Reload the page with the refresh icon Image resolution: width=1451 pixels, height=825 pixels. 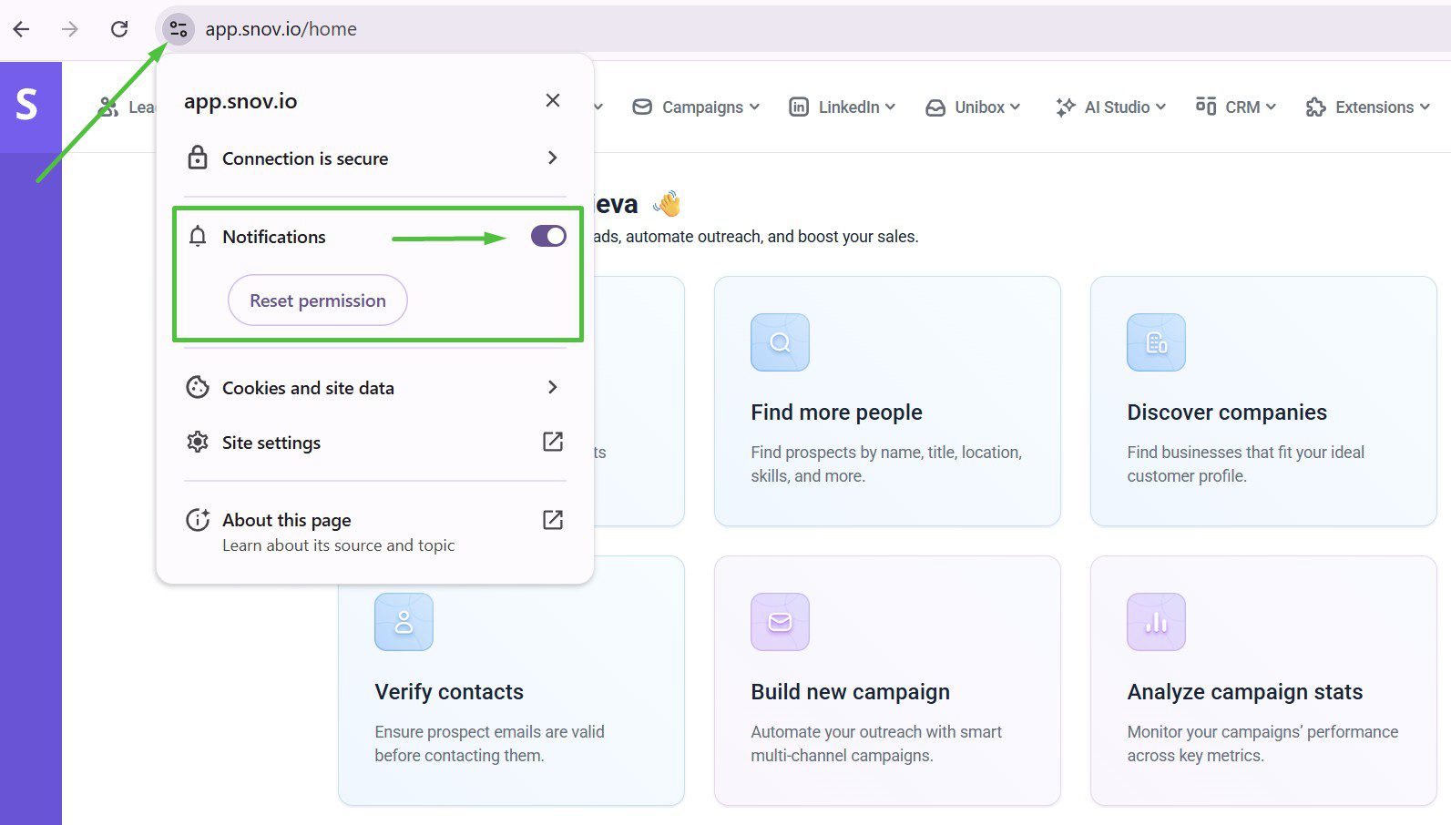click(x=119, y=29)
